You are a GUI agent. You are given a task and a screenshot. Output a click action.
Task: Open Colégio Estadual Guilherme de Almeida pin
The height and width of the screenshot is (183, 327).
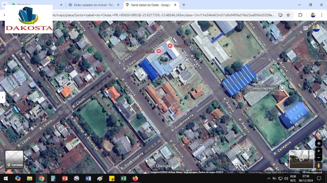coord(282,88)
